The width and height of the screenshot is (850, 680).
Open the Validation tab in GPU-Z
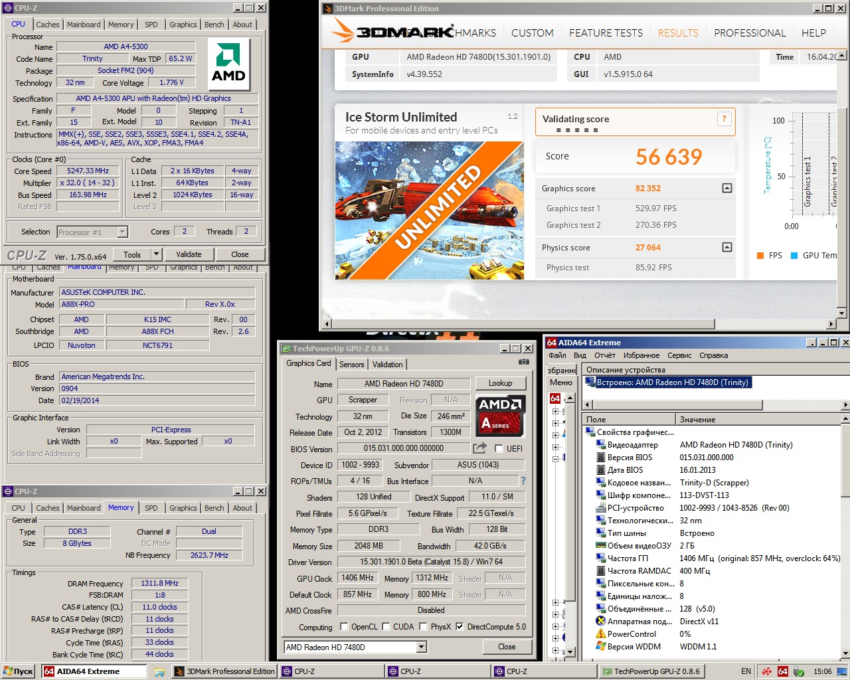(387, 365)
